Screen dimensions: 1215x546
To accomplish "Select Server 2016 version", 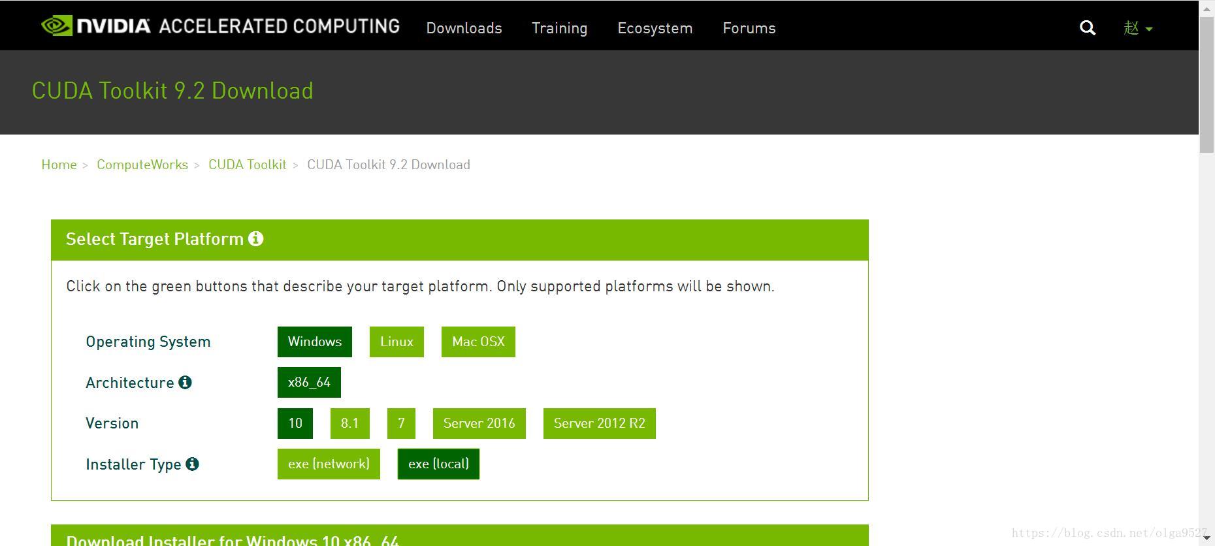I will tap(479, 423).
